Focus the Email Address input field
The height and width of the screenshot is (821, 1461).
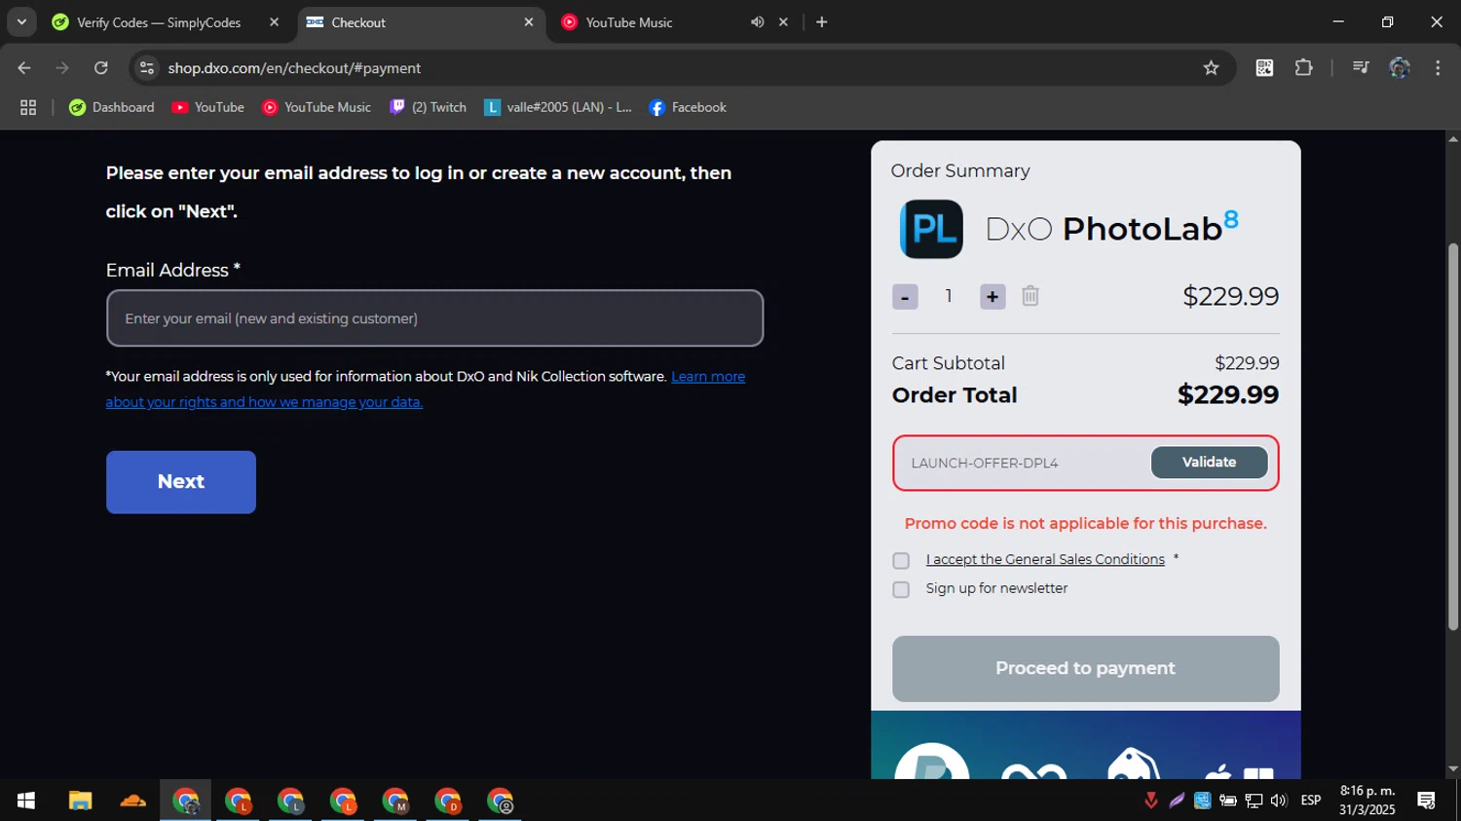click(434, 318)
